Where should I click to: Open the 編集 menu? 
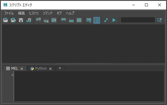[21, 13]
